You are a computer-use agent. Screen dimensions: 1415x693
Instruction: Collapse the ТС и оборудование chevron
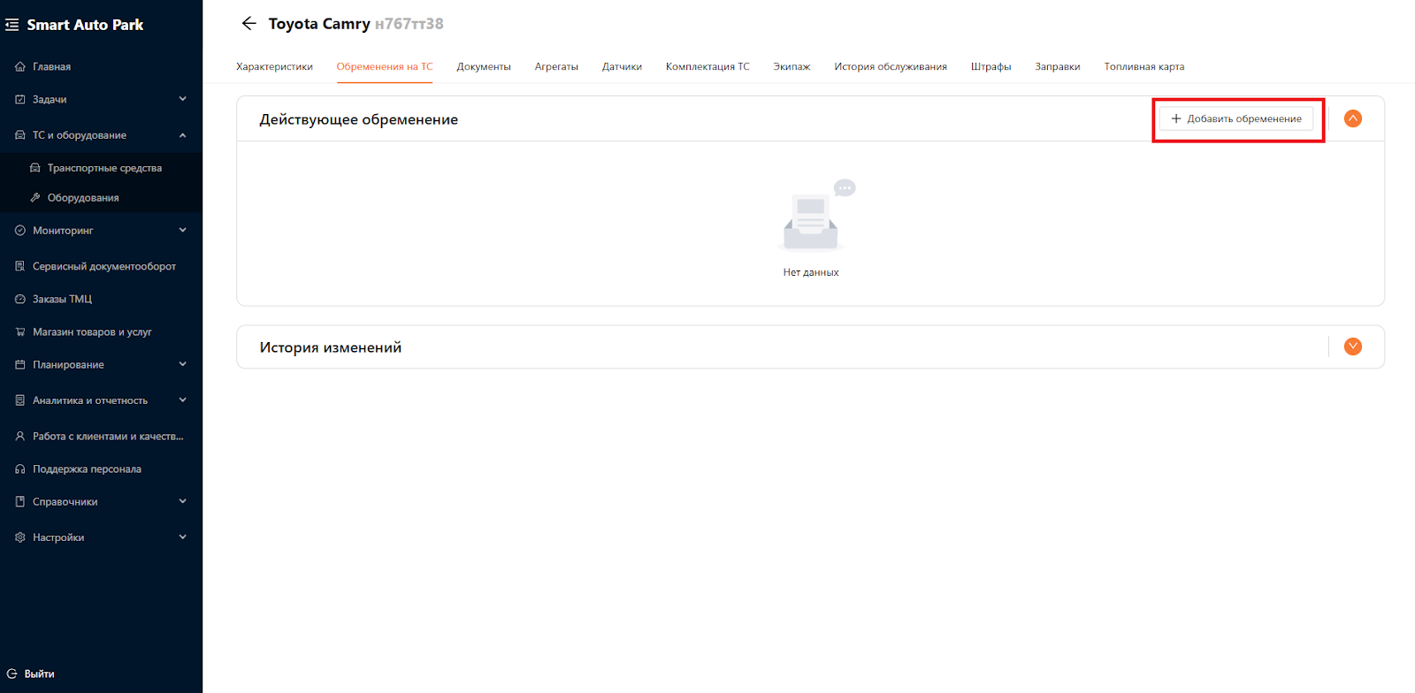[182, 135]
